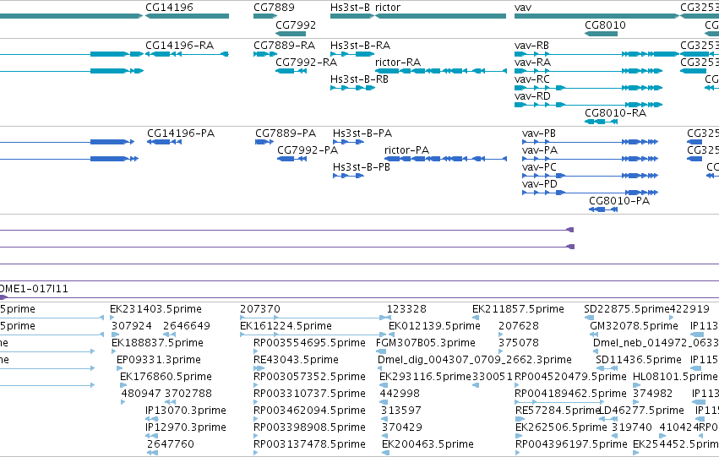Click the 307924 label
Viewport: 719px width, 457px height.
(132, 326)
